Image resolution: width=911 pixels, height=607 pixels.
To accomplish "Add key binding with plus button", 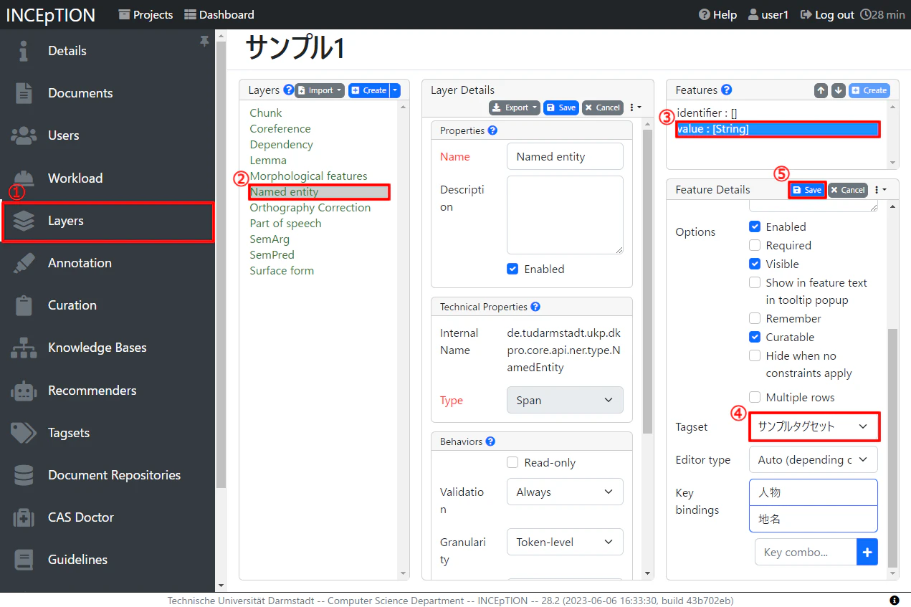I will click(x=867, y=552).
